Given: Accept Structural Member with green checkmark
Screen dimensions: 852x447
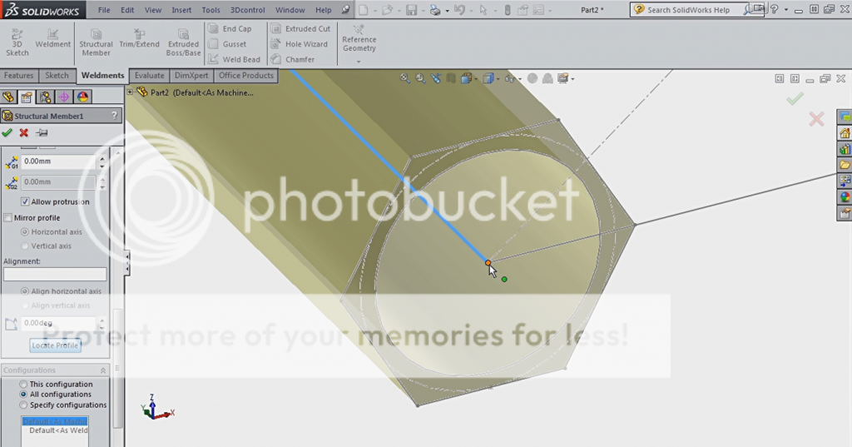Looking at the screenshot, I should [x=7, y=133].
